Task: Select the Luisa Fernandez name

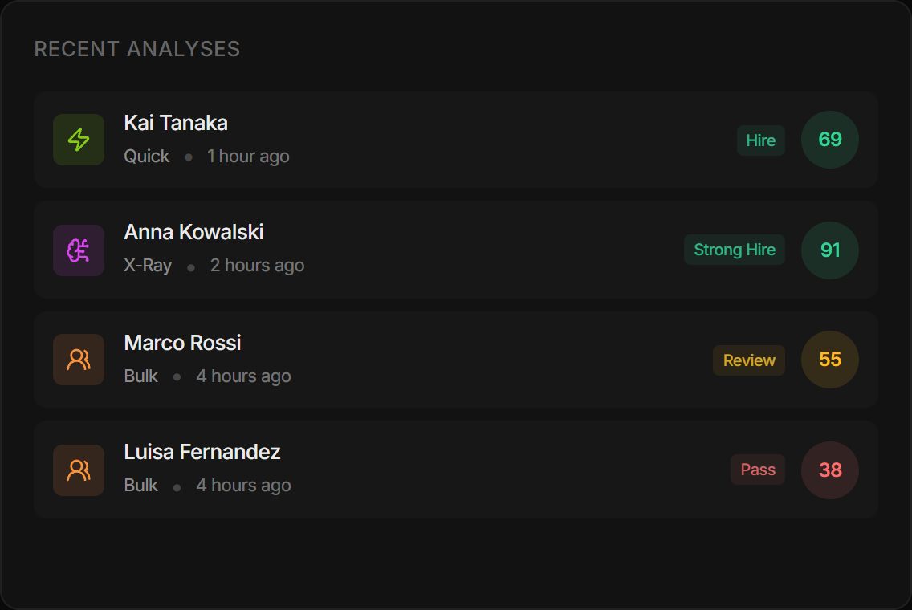Action: 202,452
